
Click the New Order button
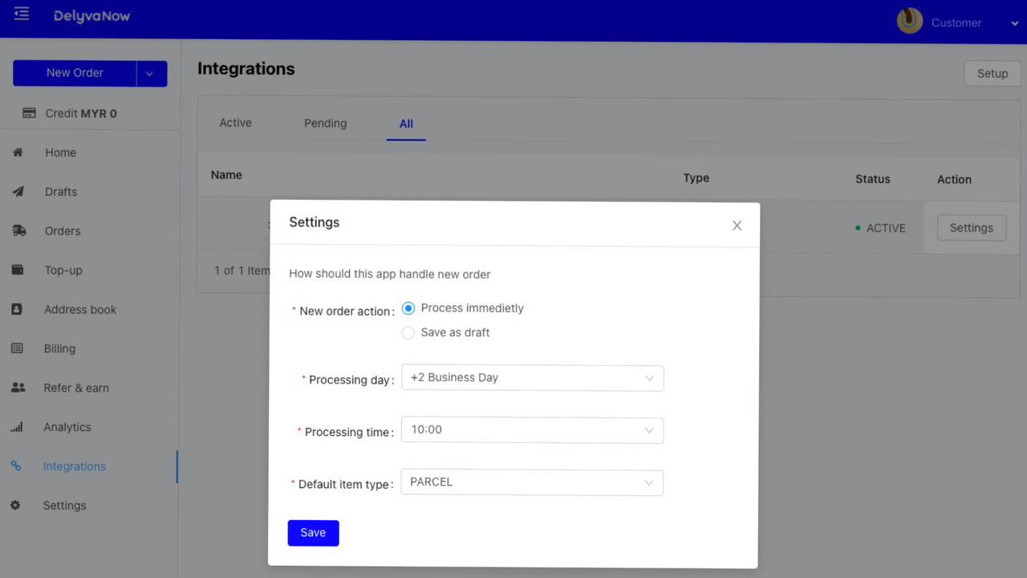[75, 73]
